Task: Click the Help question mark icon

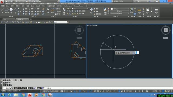Action: (x=157, y=1)
